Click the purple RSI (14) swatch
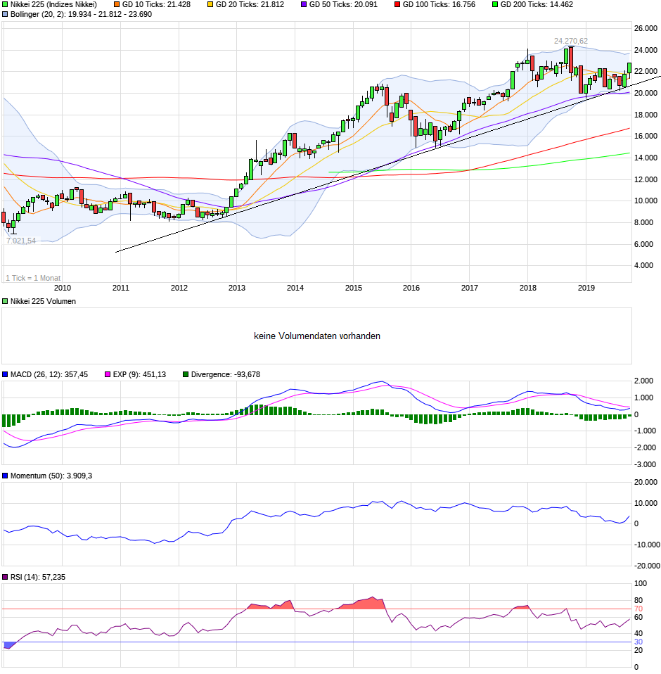 pyautogui.click(x=5, y=578)
